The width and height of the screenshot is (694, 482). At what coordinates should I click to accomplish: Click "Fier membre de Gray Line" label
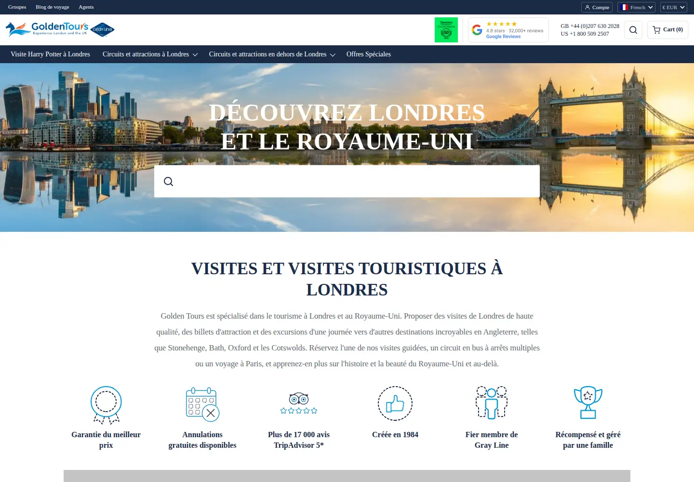pos(492,440)
